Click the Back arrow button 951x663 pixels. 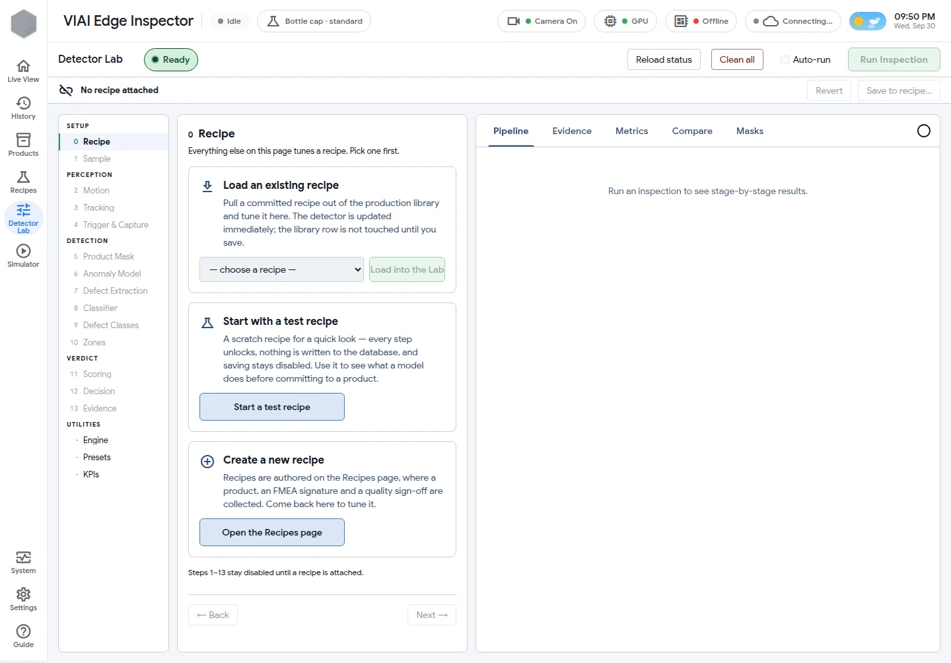213,615
